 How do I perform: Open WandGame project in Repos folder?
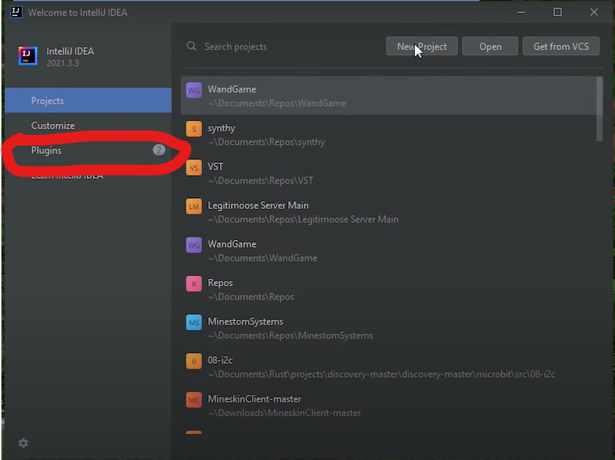(x=388, y=96)
